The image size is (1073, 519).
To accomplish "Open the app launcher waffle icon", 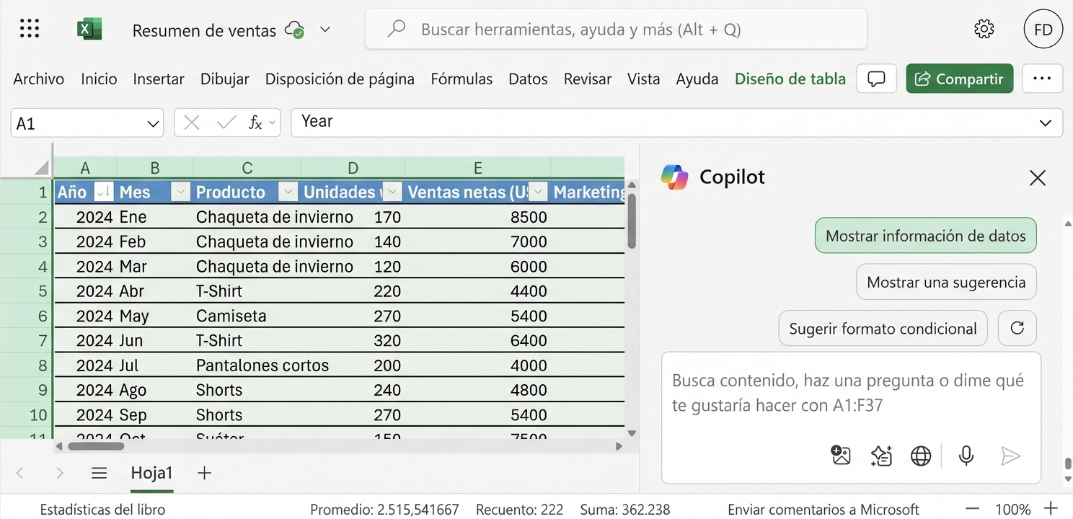I will [29, 28].
